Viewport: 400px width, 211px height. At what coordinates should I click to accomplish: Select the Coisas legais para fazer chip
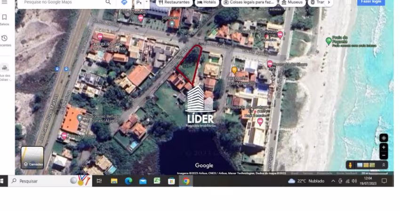(x=249, y=2)
